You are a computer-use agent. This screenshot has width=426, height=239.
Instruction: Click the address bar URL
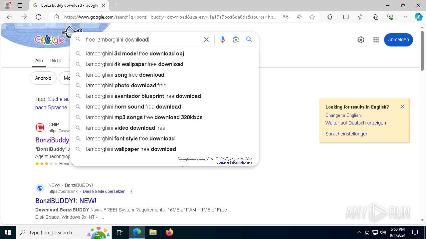click(x=170, y=17)
